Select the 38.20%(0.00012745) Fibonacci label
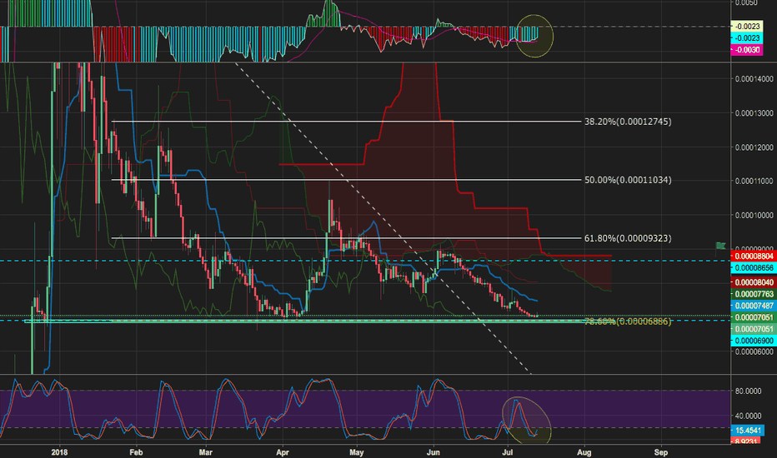 click(x=628, y=122)
